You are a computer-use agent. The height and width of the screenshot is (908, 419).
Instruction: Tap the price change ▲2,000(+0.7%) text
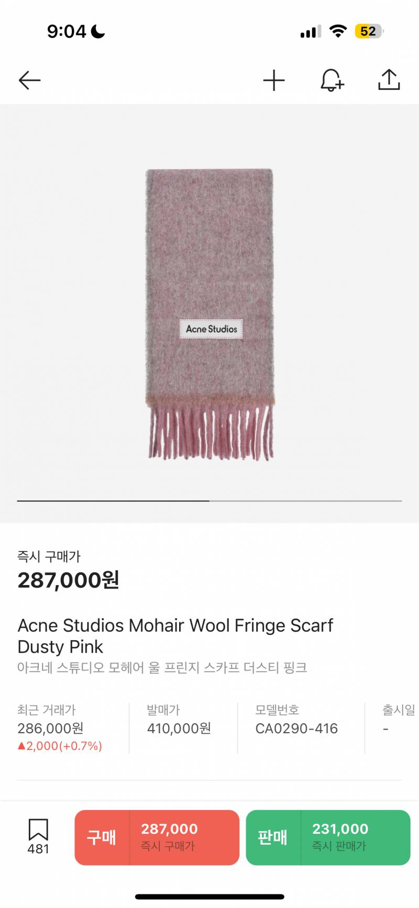click(60, 746)
